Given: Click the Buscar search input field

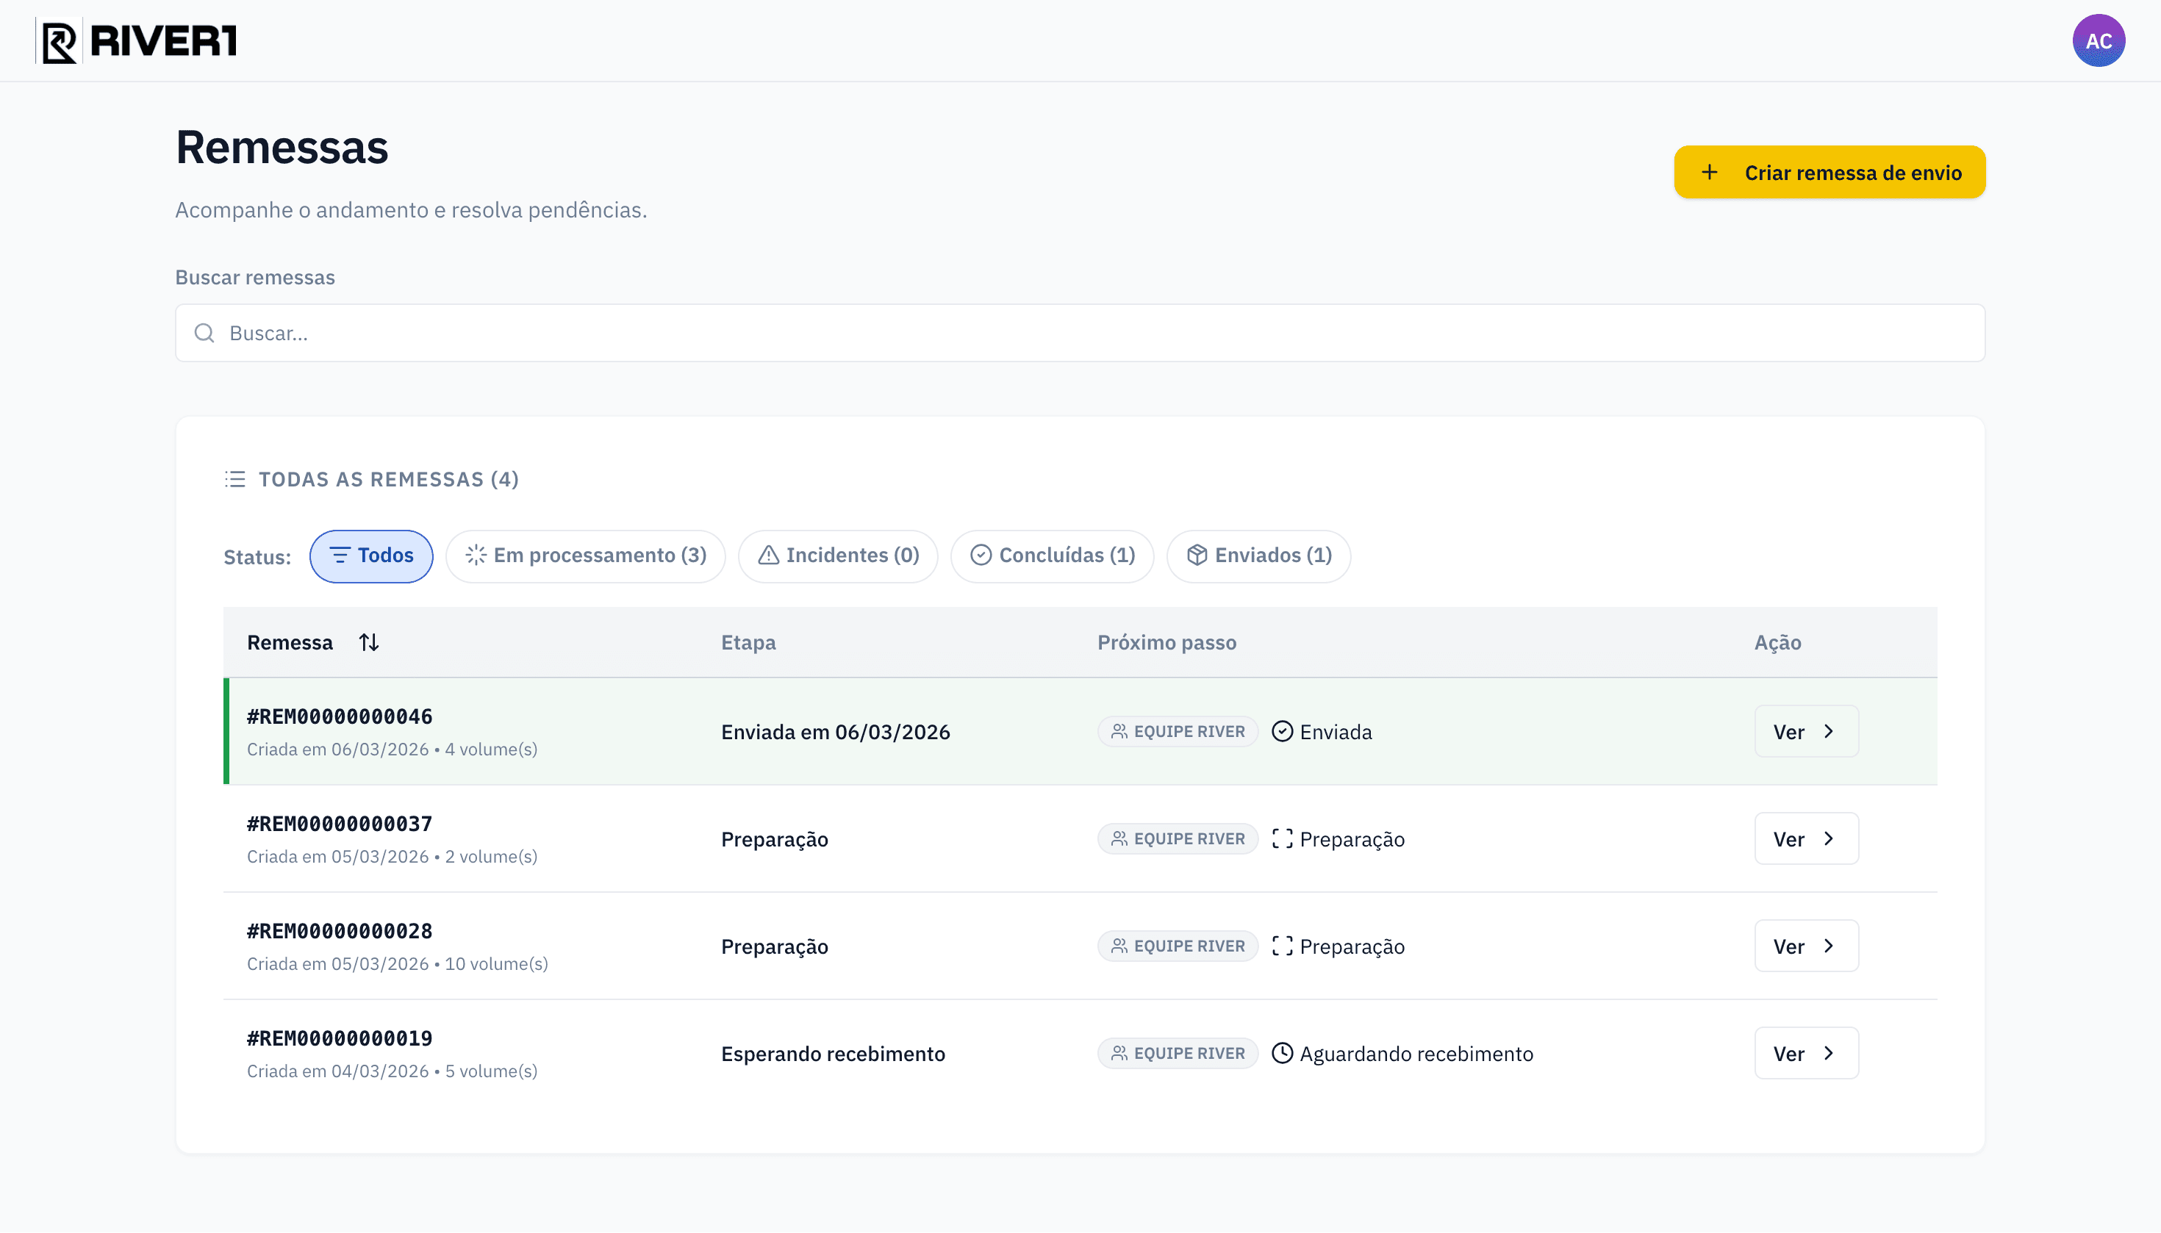Looking at the screenshot, I should coord(1080,333).
